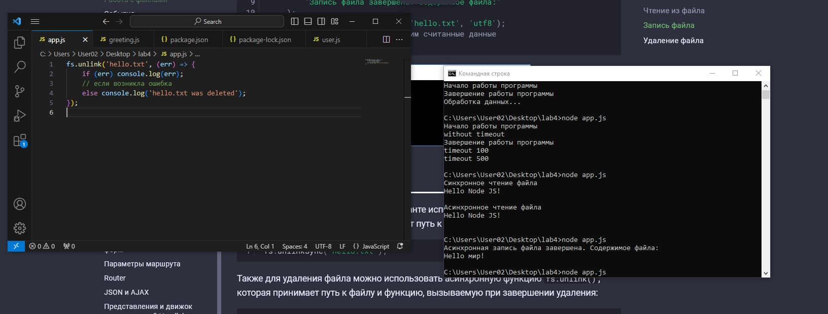Toggle the bottom panel layout button
828x314 pixels.
coord(308,21)
